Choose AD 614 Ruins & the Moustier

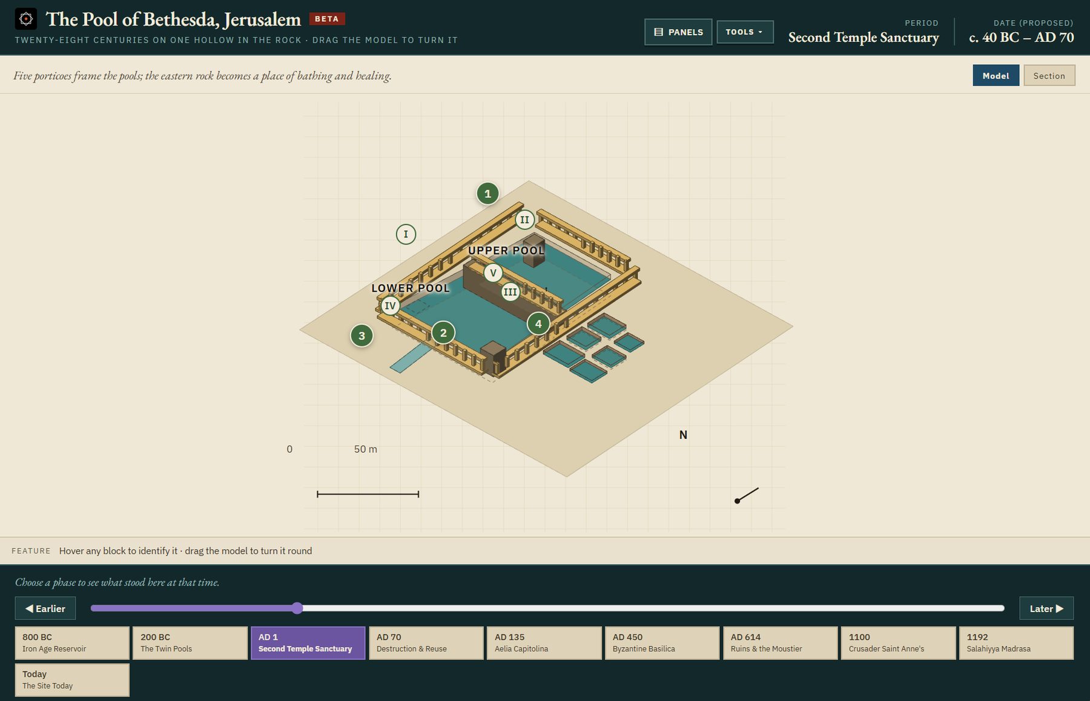[780, 643]
